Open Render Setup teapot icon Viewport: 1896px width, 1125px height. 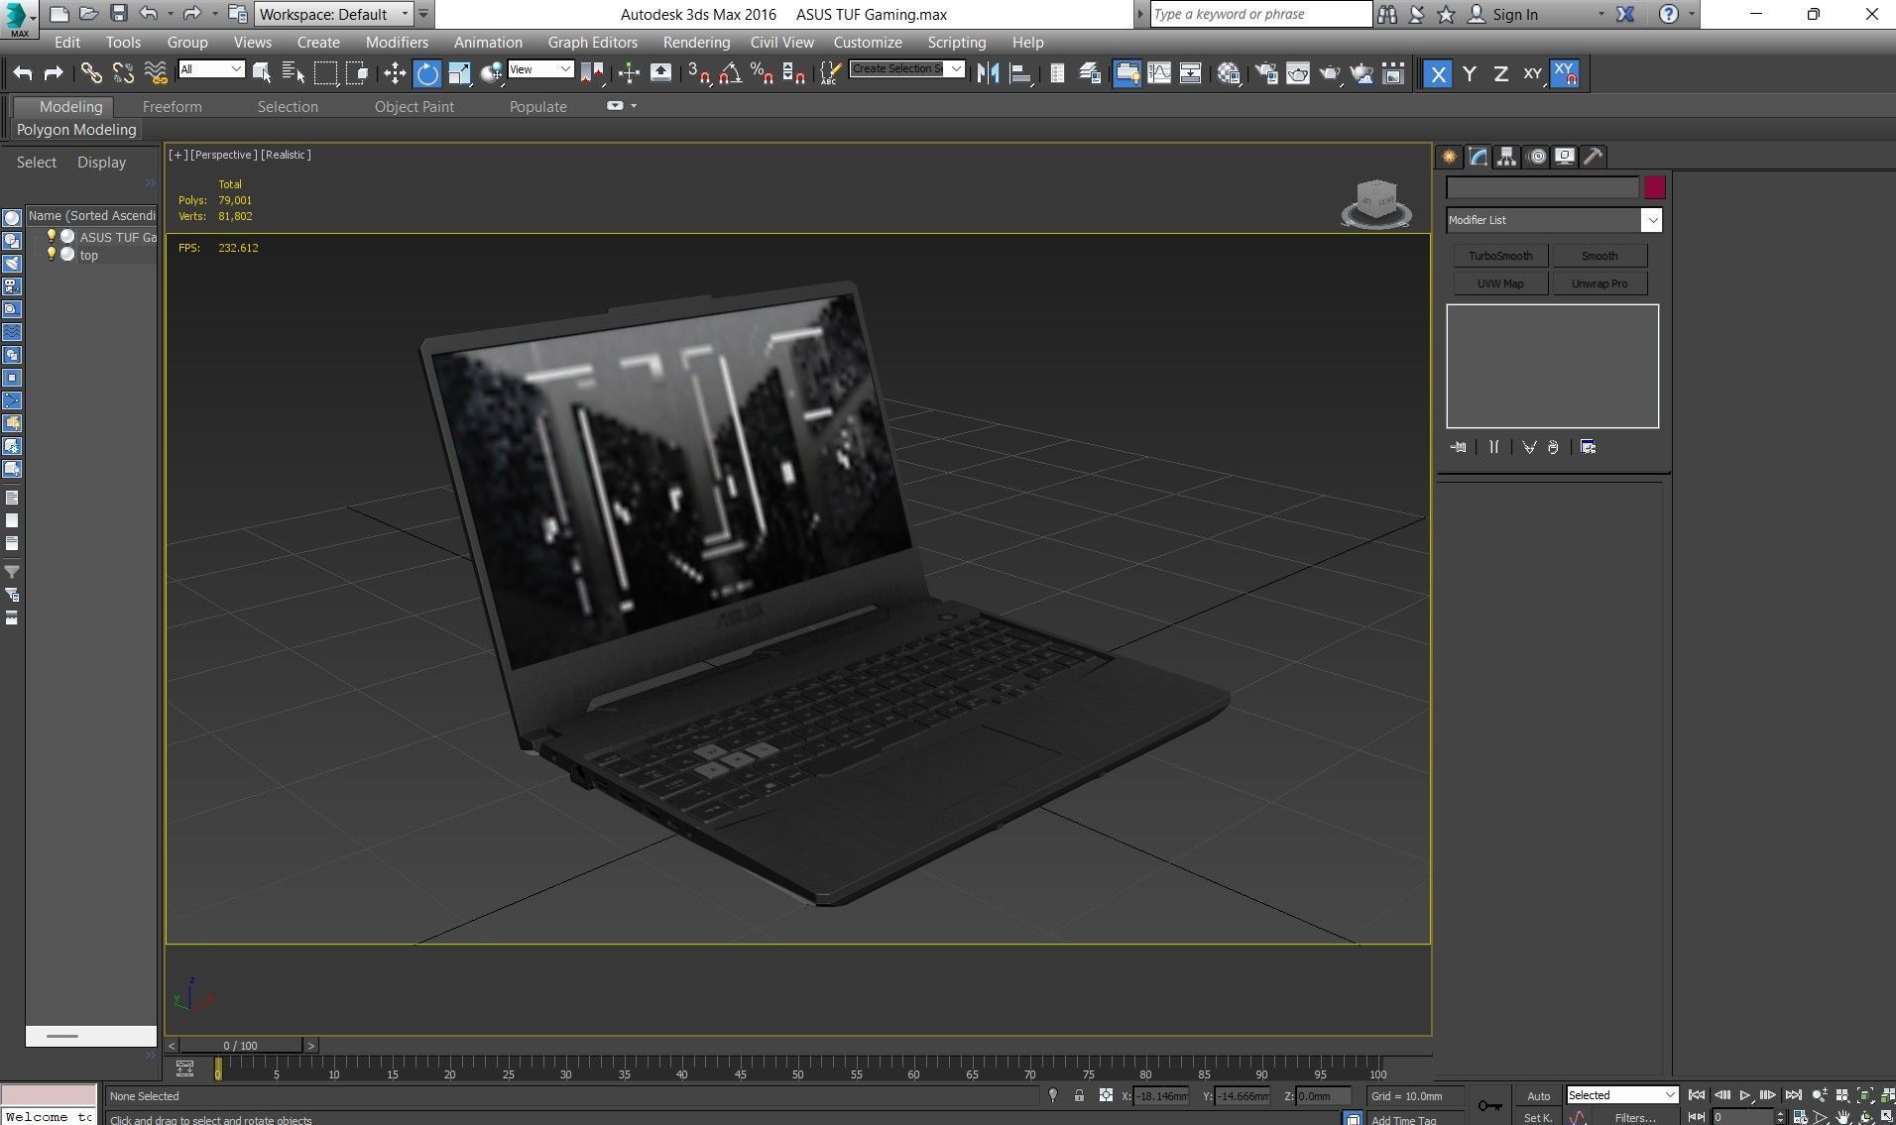[x=1266, y=73]
